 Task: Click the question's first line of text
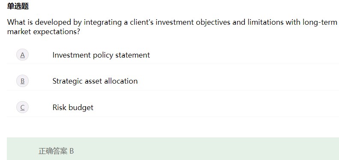172,22
